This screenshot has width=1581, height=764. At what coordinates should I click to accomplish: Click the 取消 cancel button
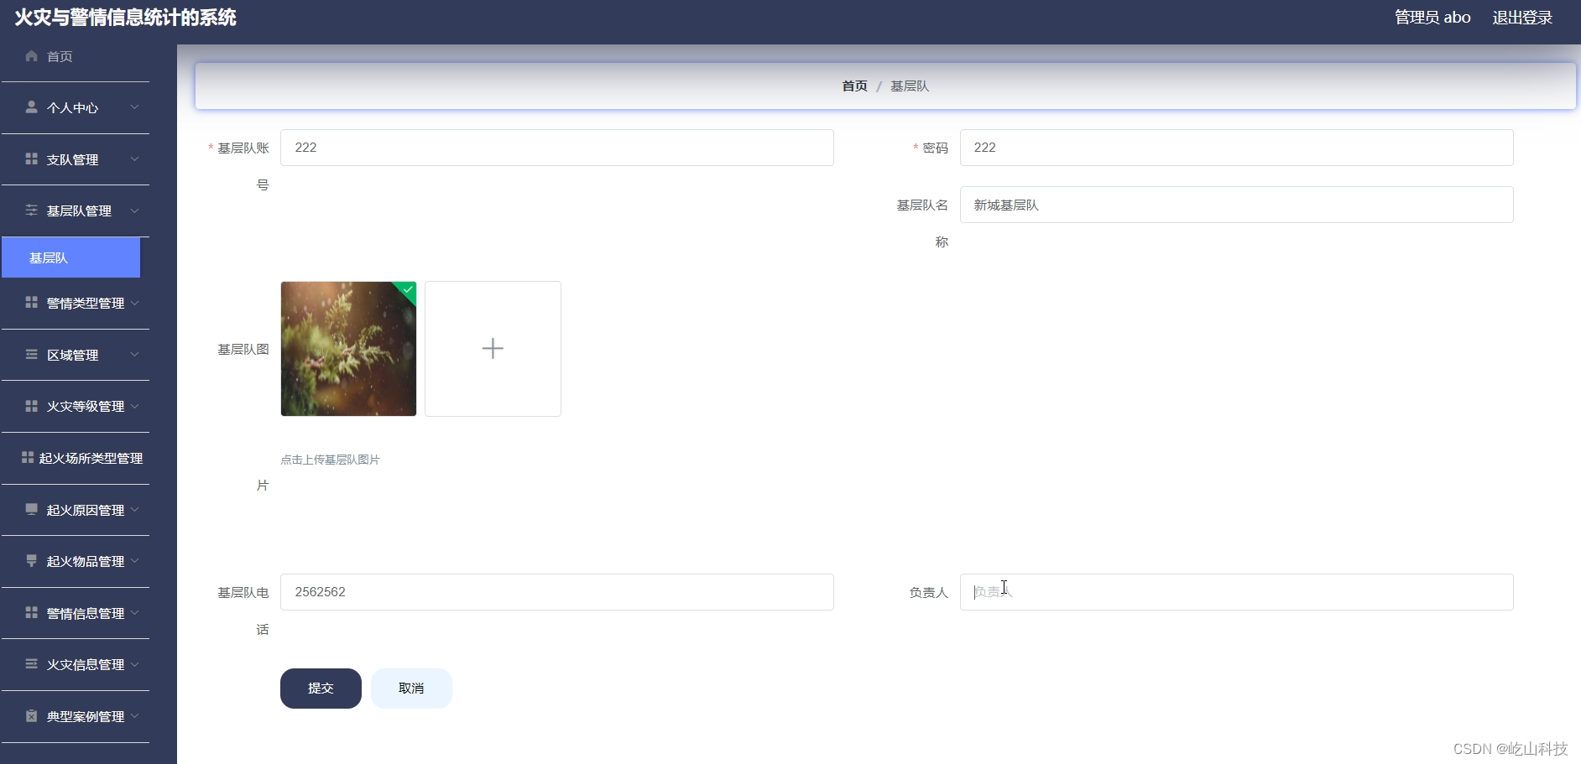tap(411, 689)
